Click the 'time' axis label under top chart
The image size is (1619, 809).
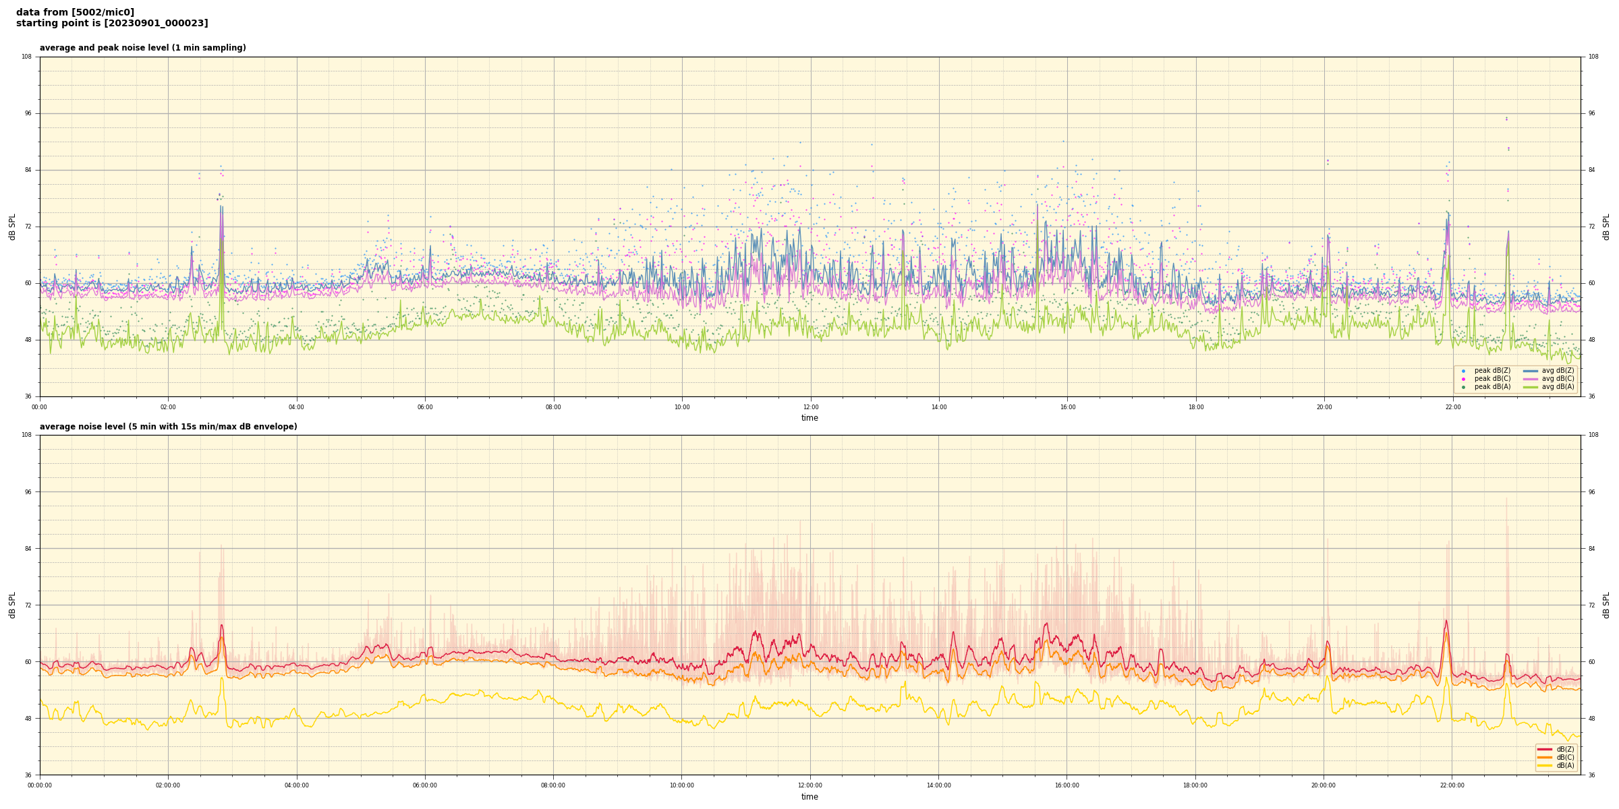[x=809, y=418]
